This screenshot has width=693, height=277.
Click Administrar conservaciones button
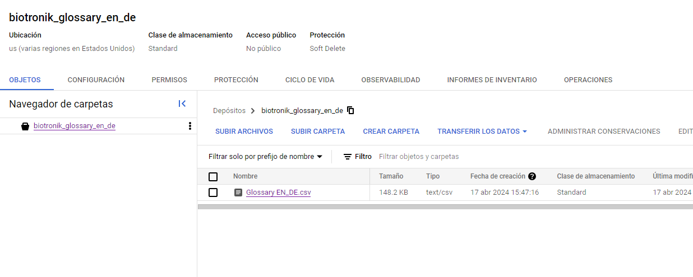[604, 132]
